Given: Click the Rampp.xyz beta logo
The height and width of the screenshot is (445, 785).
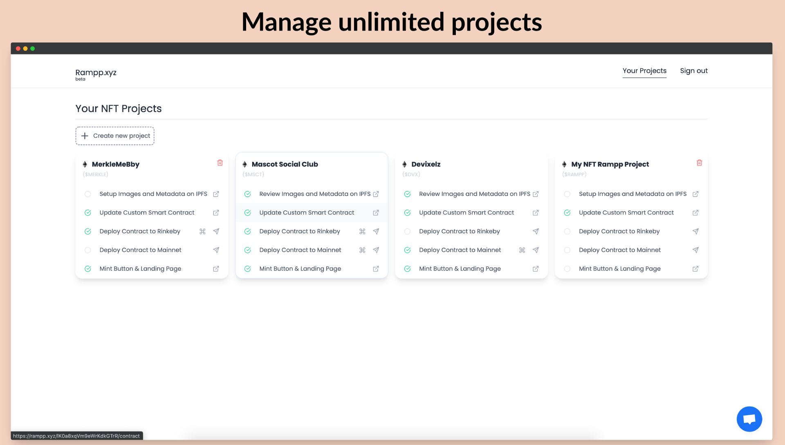Looking at the screenshot, I should coord(96,74).
